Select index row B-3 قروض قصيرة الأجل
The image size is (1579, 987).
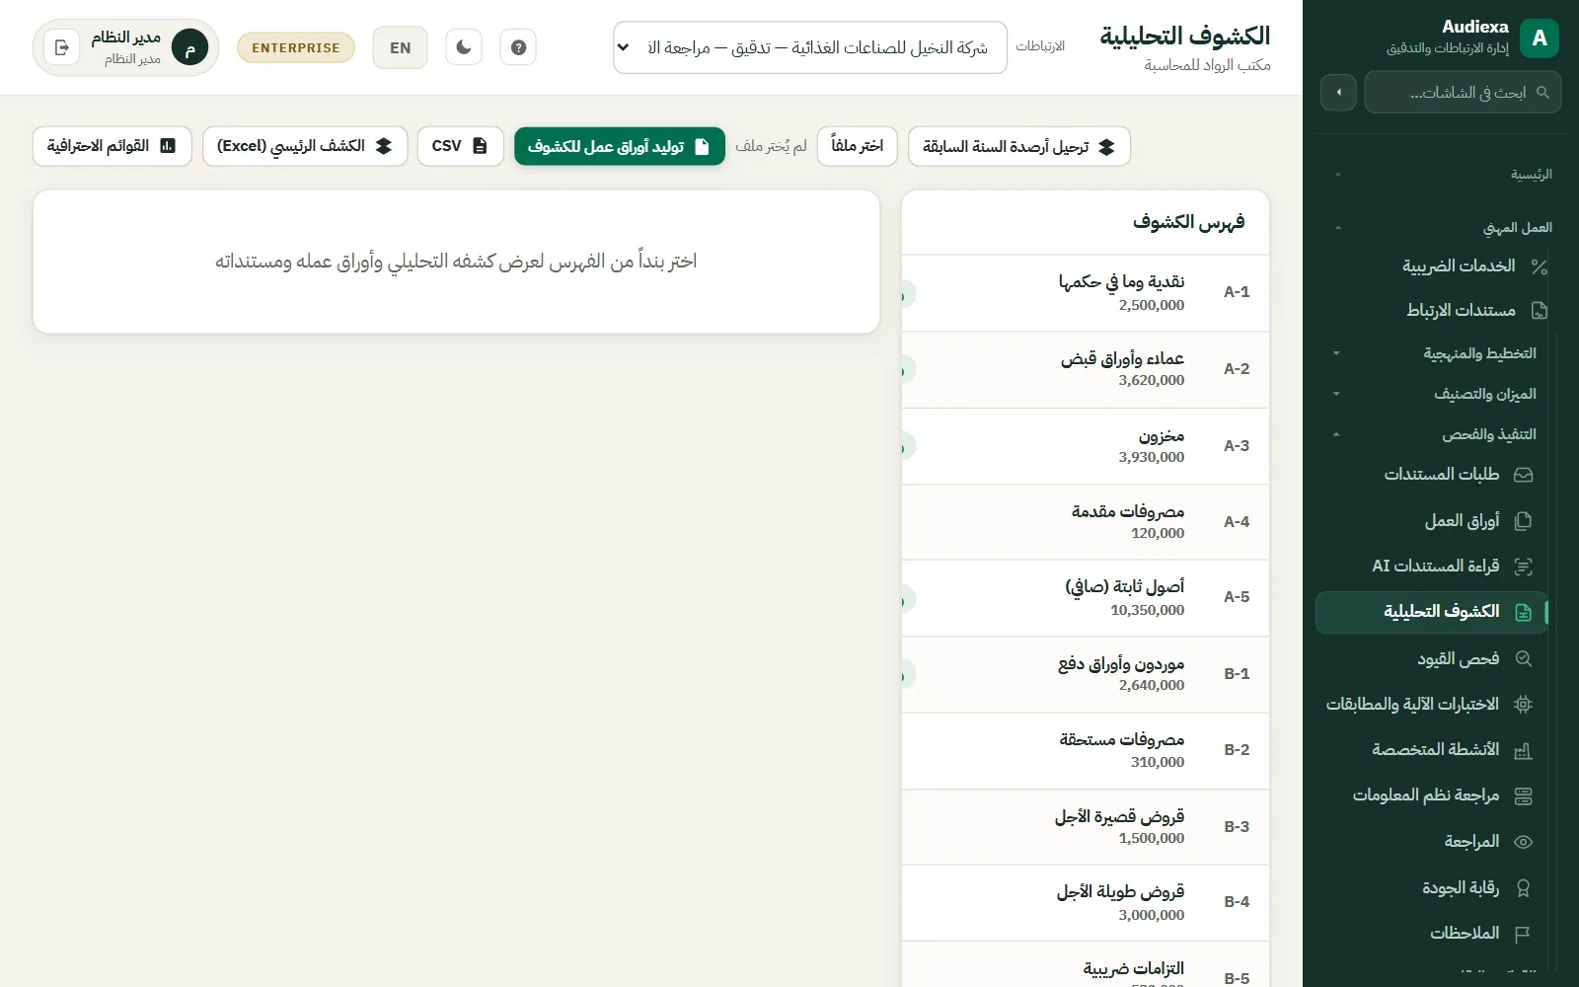[x=1086, y=827]
